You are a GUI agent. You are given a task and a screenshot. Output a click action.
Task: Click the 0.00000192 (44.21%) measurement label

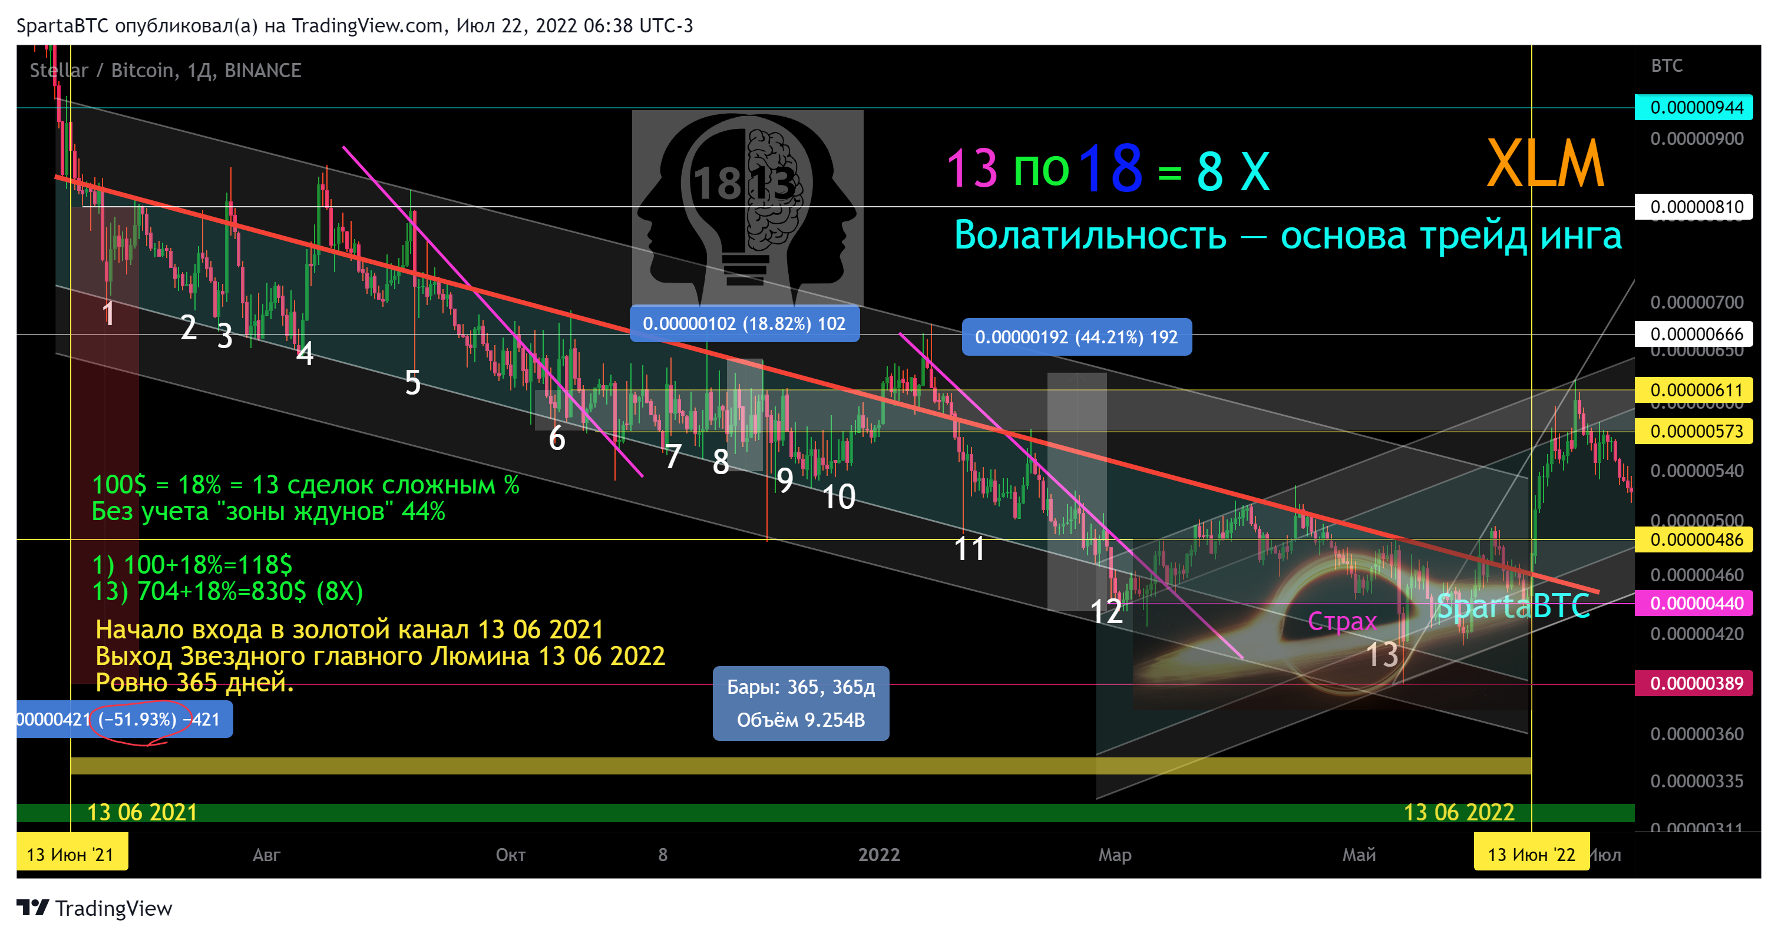[1076, 337]
